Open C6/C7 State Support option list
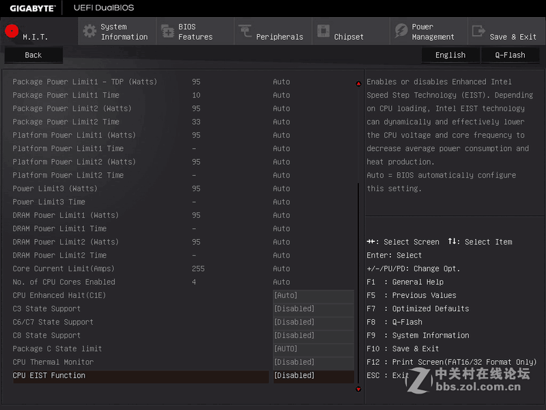This screenshot has width=546, height=410. [x=313, y=323]
